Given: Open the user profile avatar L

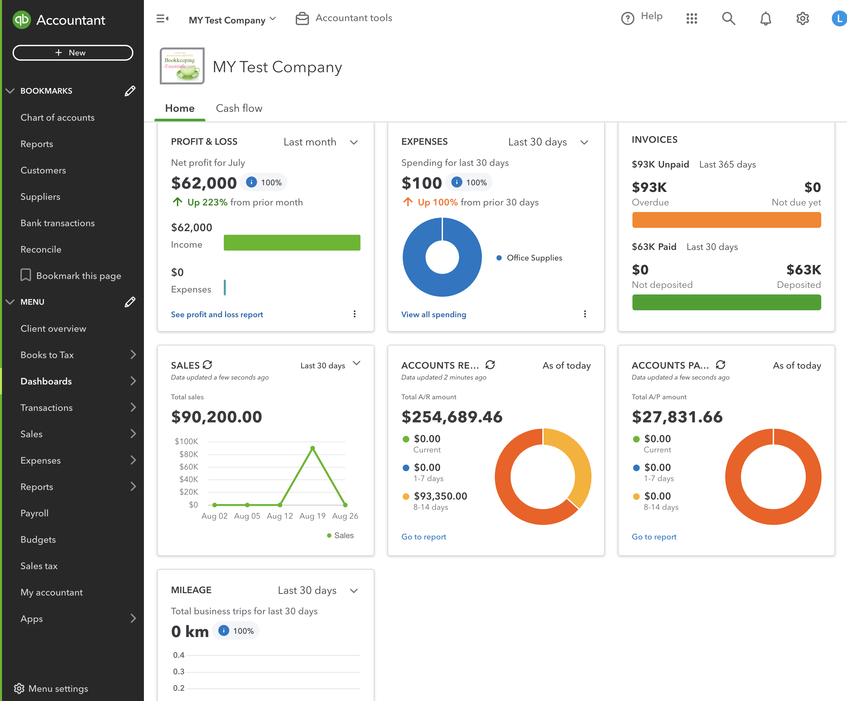Looking at the screenshot, I should pos(839,18).
